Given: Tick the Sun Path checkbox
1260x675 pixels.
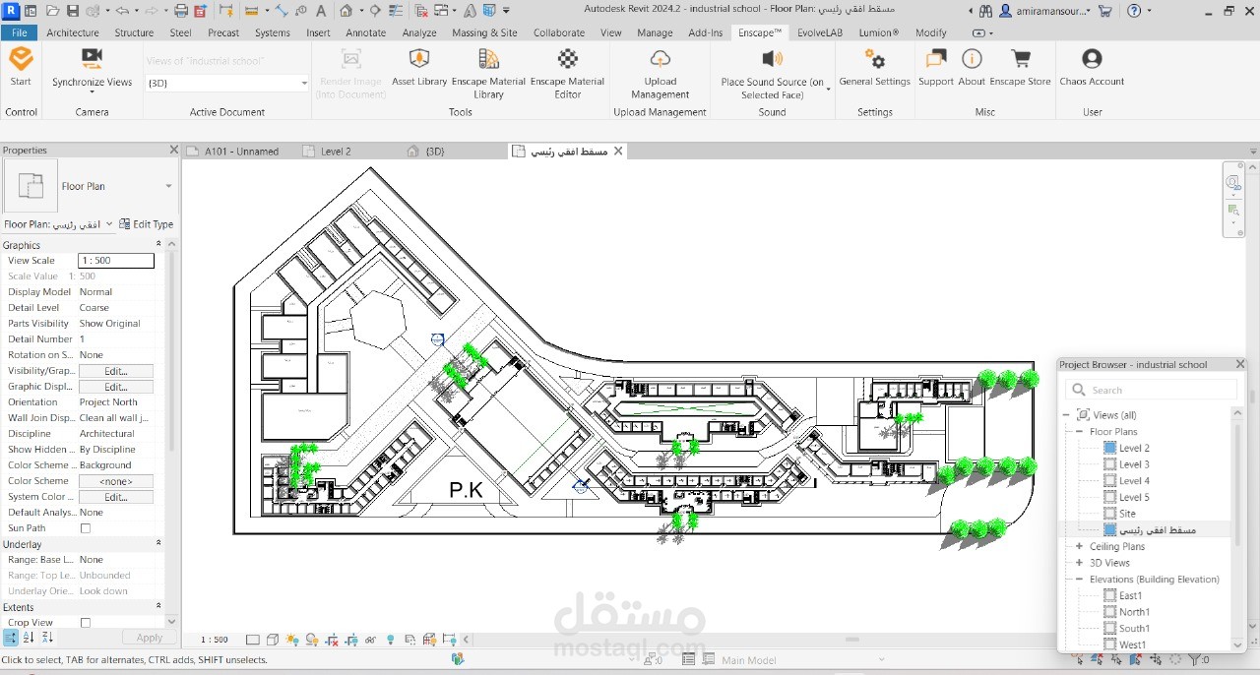Looking at the screenshot, I should click(86, 528).
